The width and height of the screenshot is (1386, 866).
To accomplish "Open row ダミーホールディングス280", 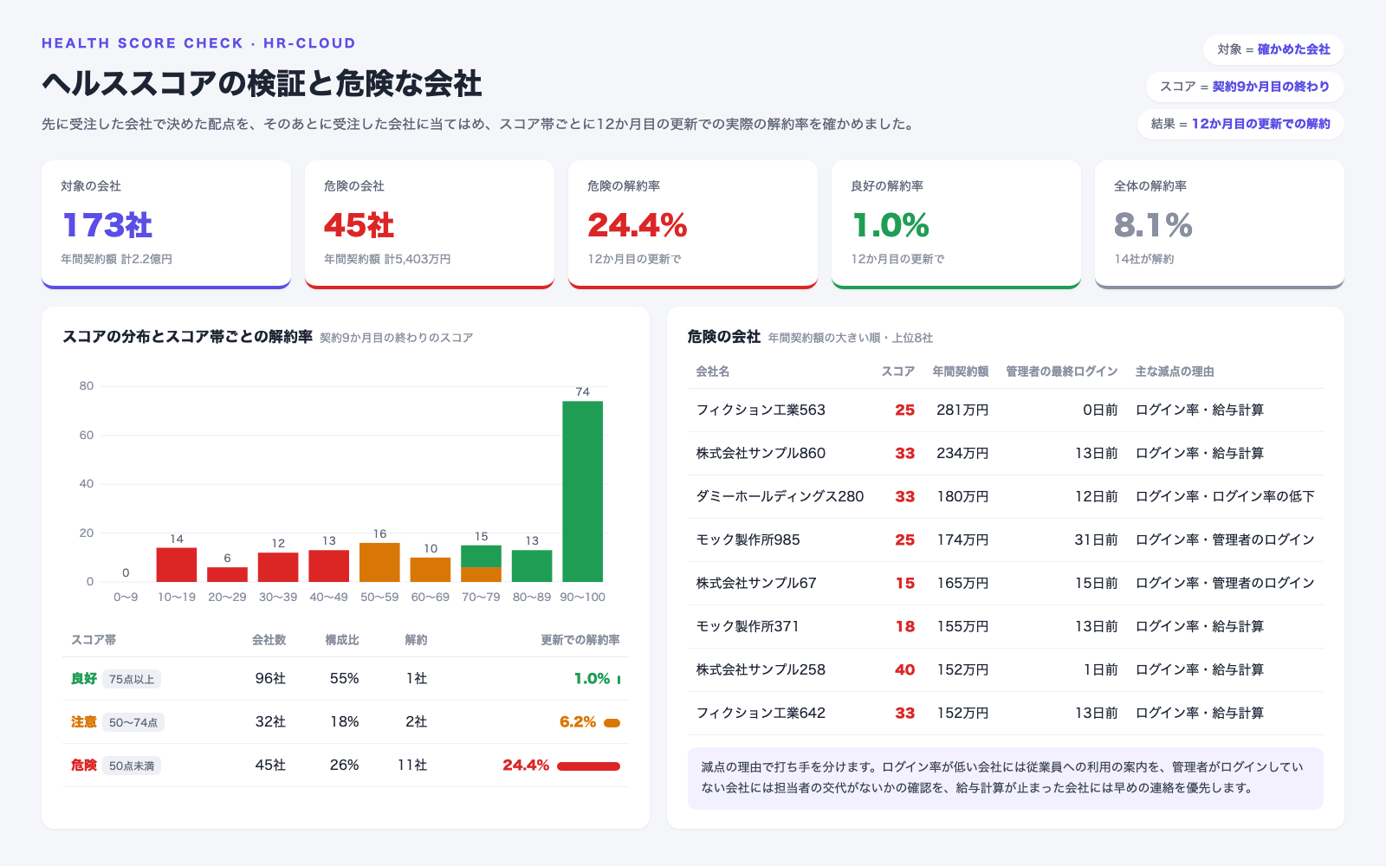I will coord(1006,497).
